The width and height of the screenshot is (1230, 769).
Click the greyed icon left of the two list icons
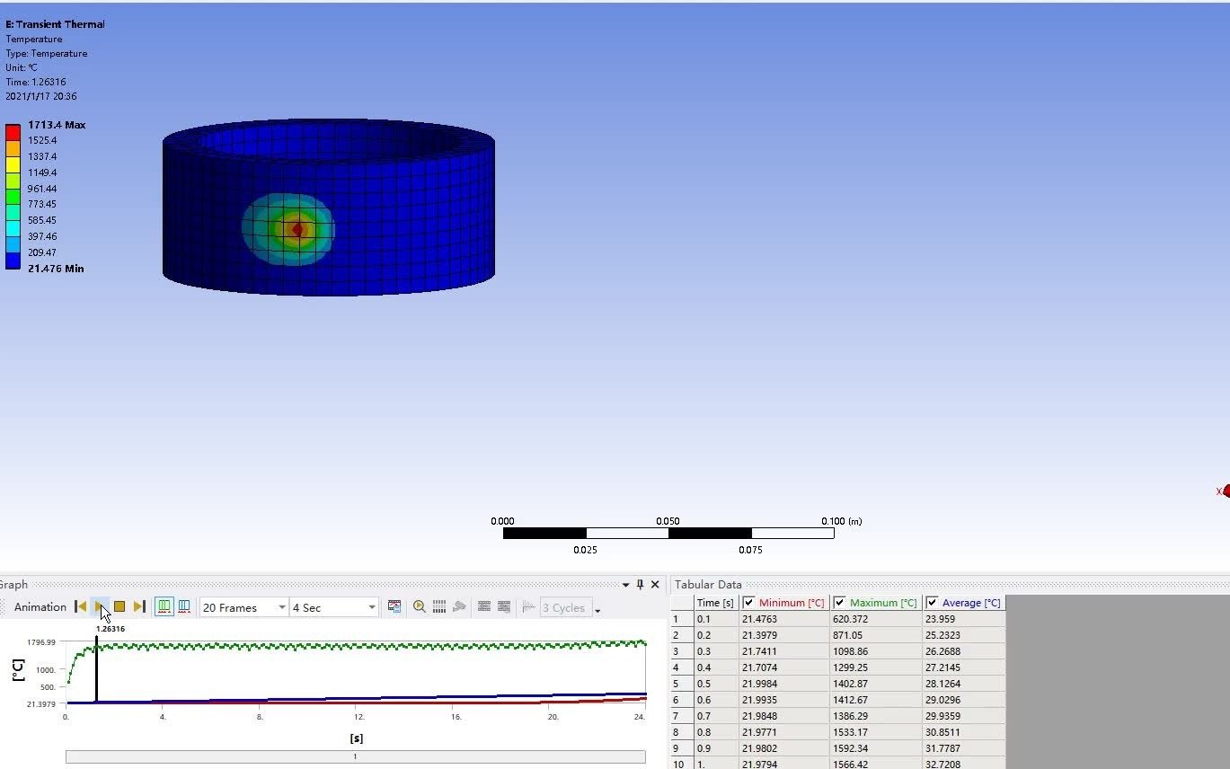459,607
